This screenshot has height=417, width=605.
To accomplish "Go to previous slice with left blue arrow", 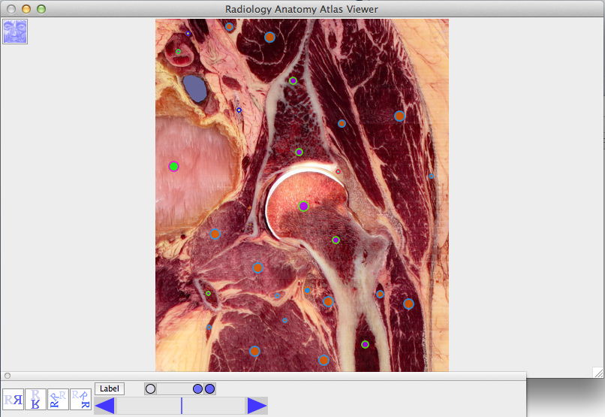I will 105,406.
